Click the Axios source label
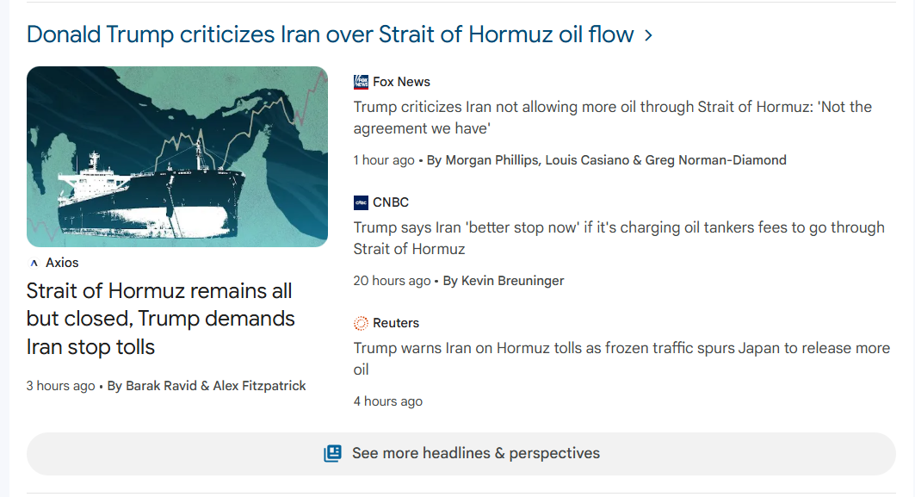The image size is (915, 497). (62, 263)
